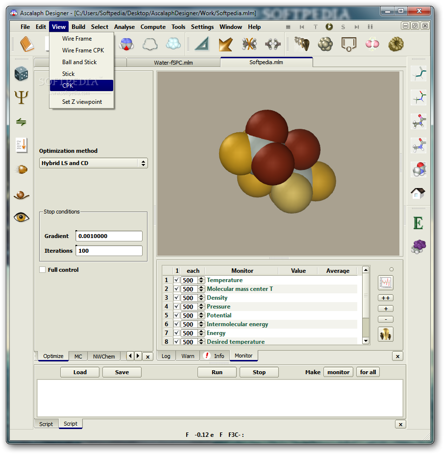Click the pink orbital lobes toolbar icon
444x454 pixels.
[372, 44]
